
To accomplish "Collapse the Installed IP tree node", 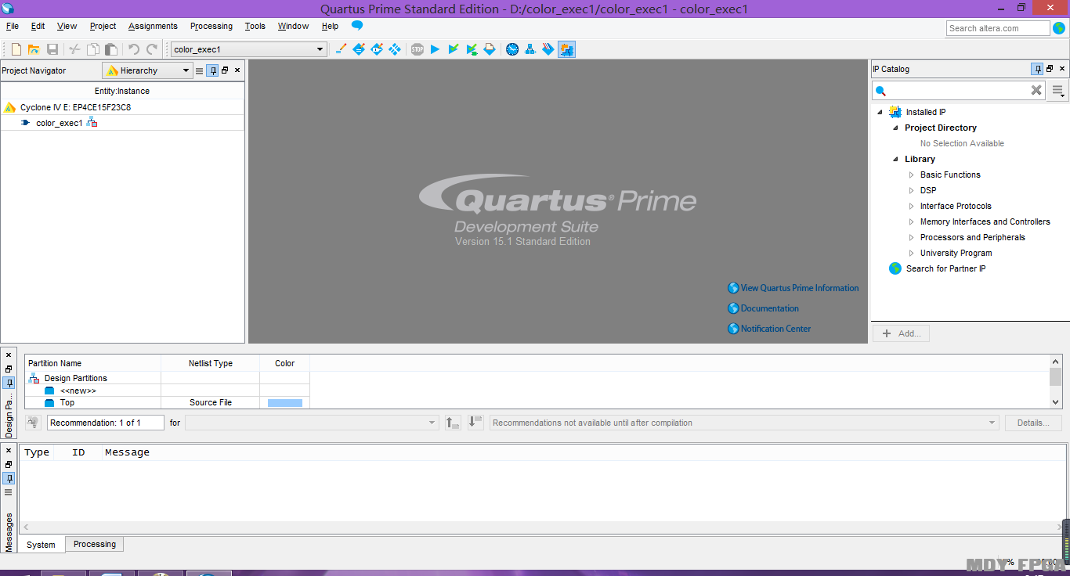I will pyautogui.click(x=880, y=112).
